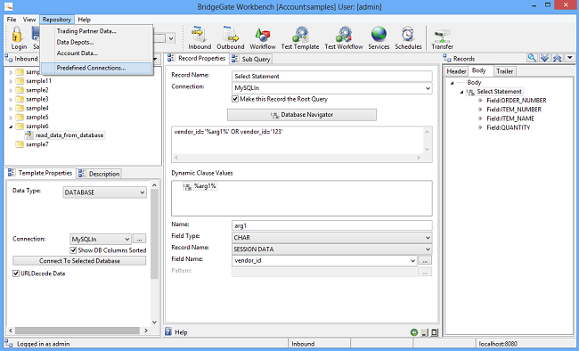Screen dimensions: 579x351
Task: Choose Data Depots menu item
Action: pyautogui.click(x=97, y=42)
